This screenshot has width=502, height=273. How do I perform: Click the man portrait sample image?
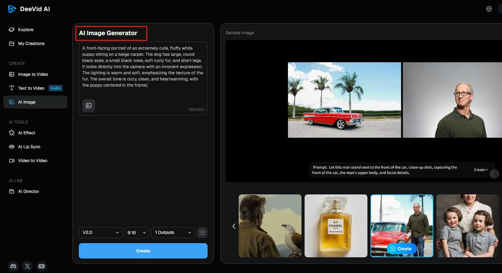coord(452,100)
